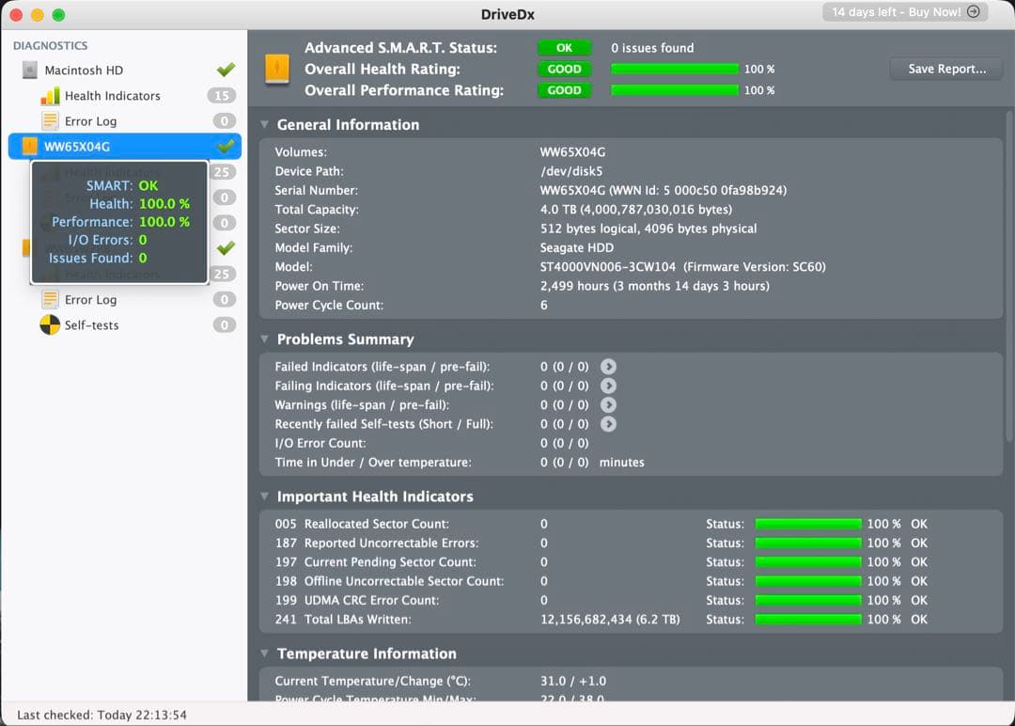The image size is (1015, 726).
Task: Click the Reallocated Sector Count status bar
Action: click(808, 524)
